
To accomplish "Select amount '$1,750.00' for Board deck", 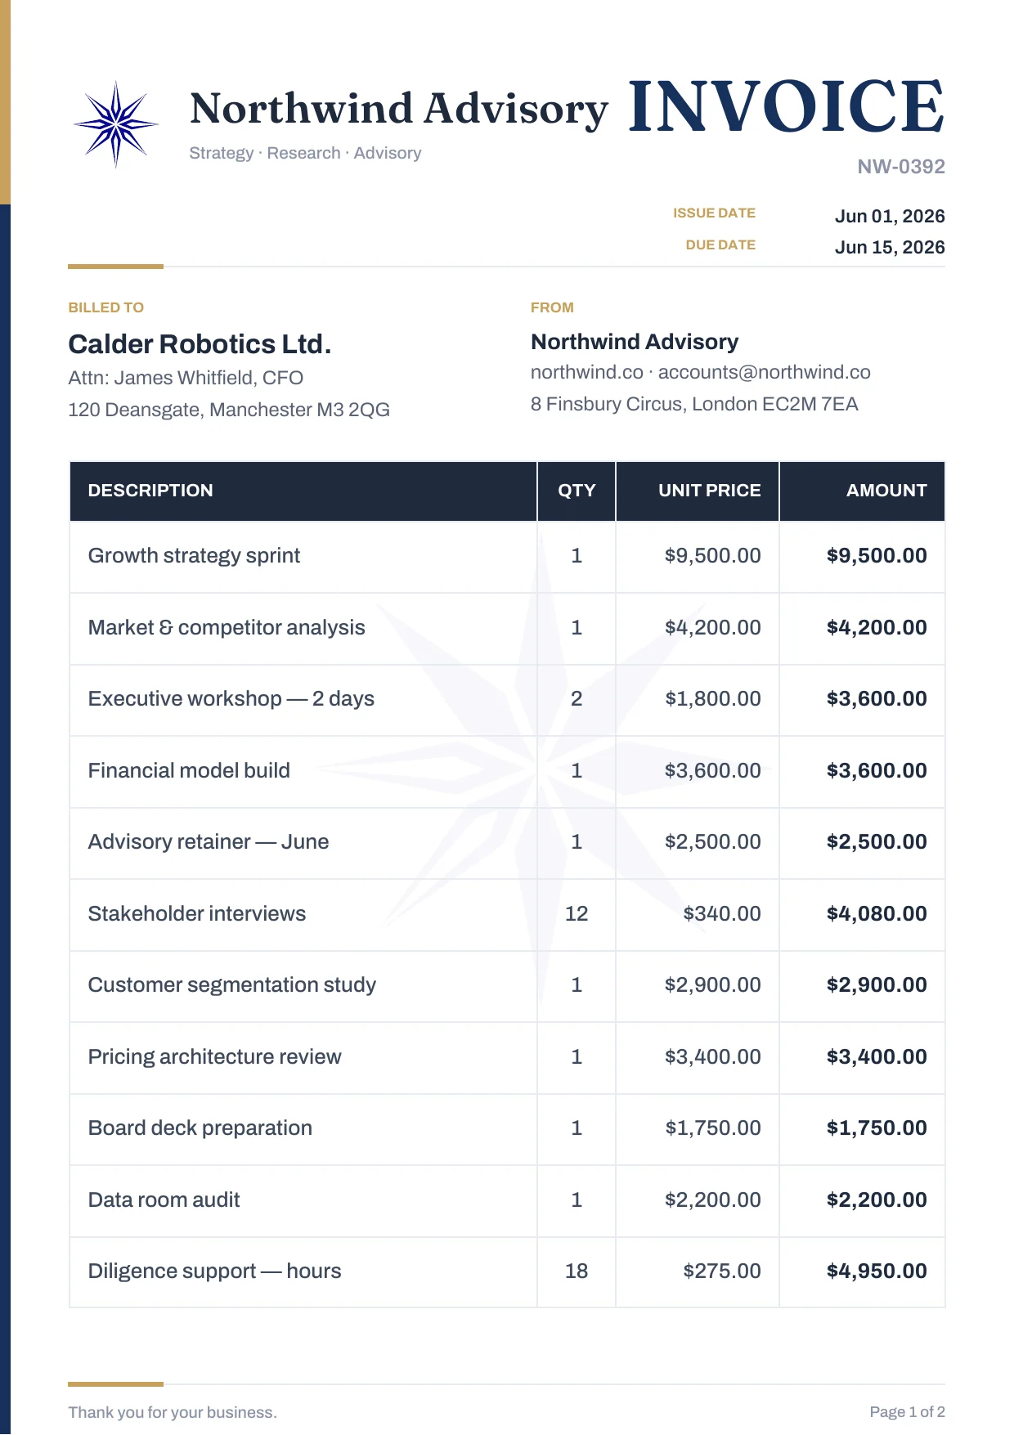I will pyautogui.click(x=877, y=1128).
